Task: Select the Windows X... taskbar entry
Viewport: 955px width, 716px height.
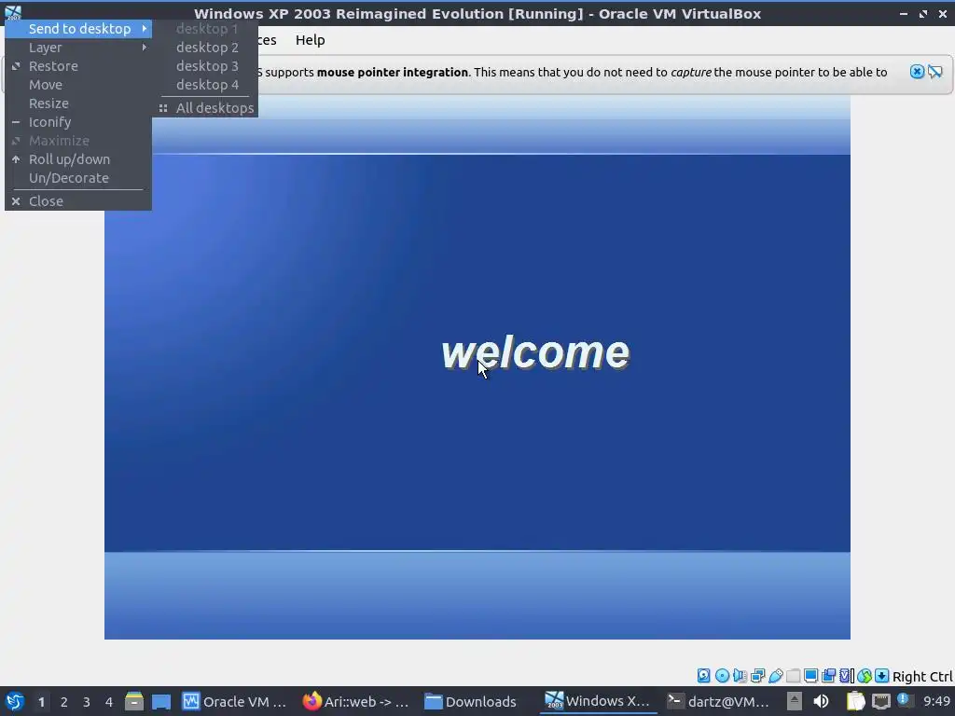Action: click(x=597, y=701)
